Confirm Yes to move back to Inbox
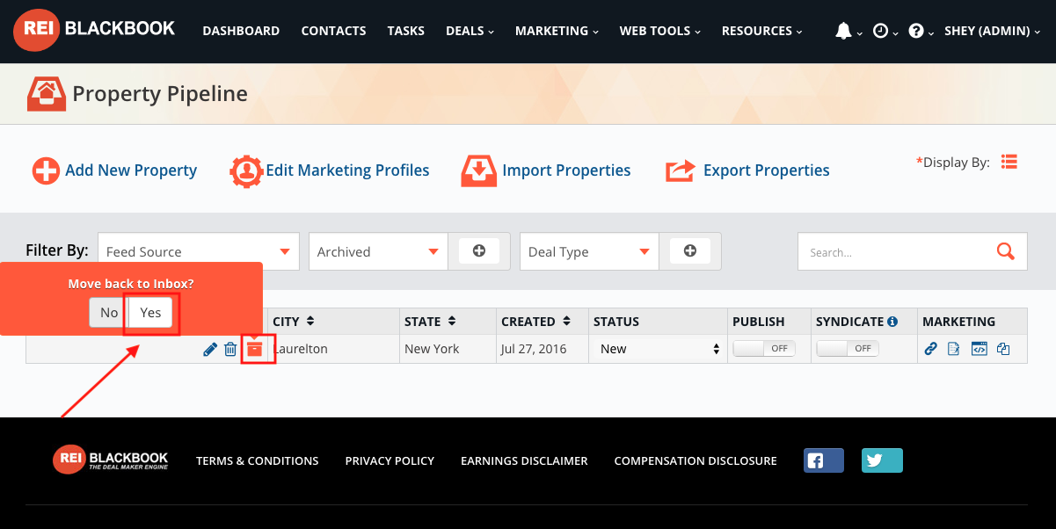 coord(151,313)
